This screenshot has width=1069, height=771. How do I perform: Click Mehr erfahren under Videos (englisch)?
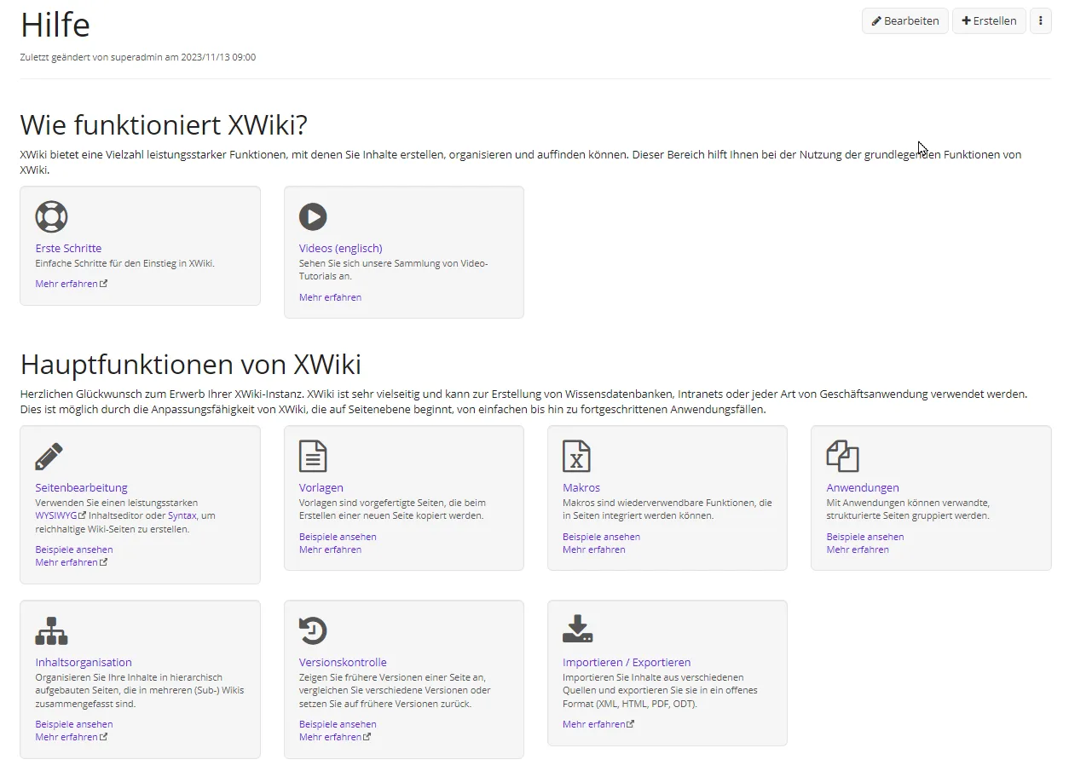coord(330,297)
